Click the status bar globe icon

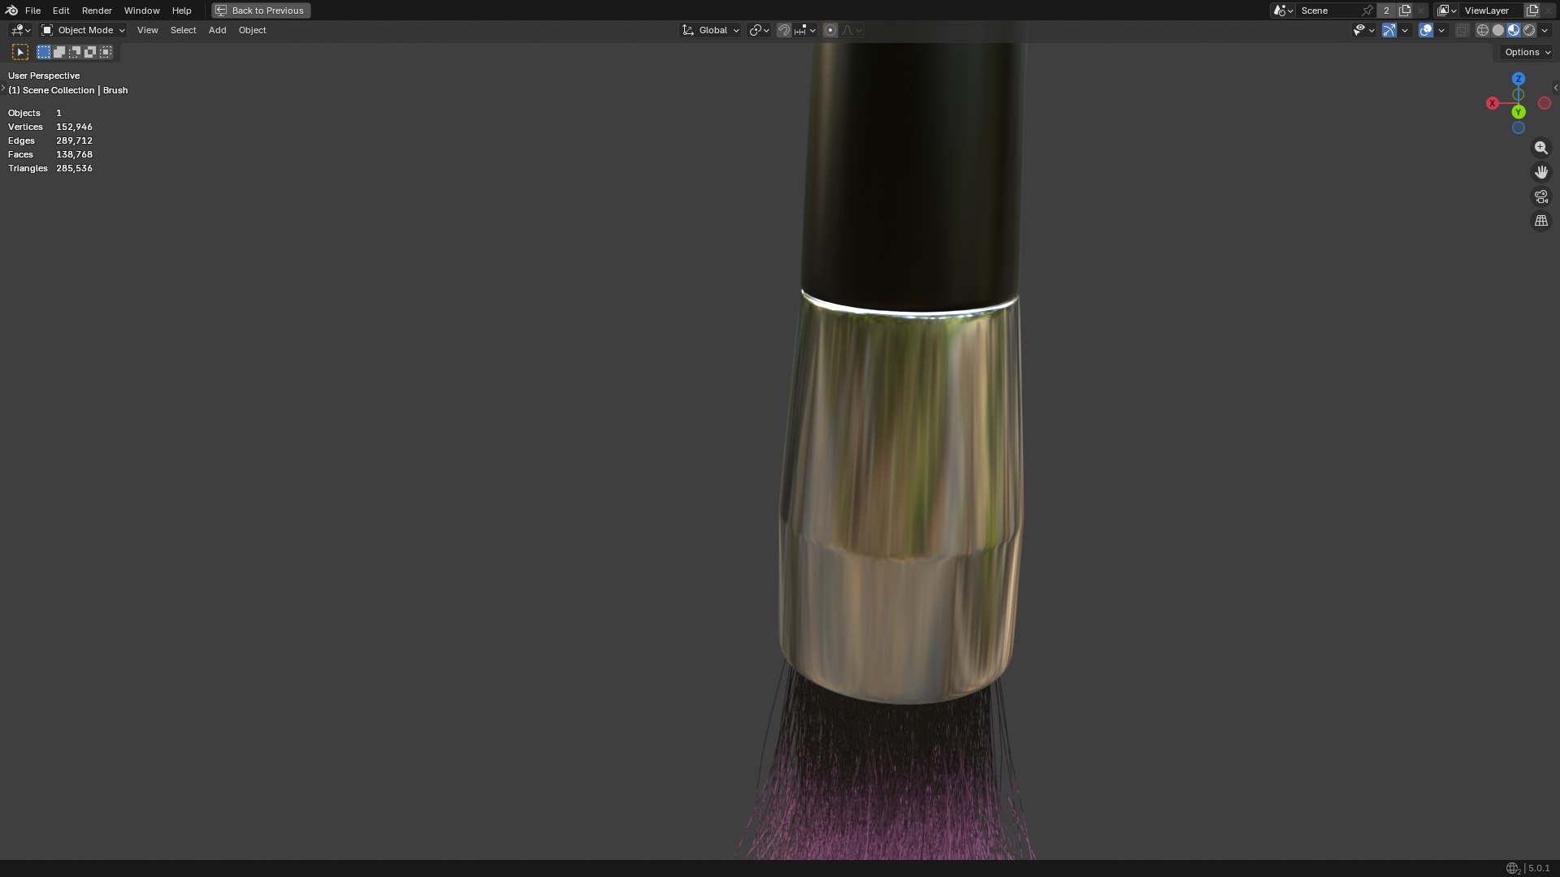point(1512,868)
